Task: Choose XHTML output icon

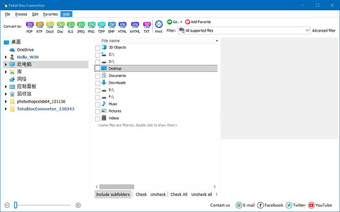Action: [x=135, y=24]
